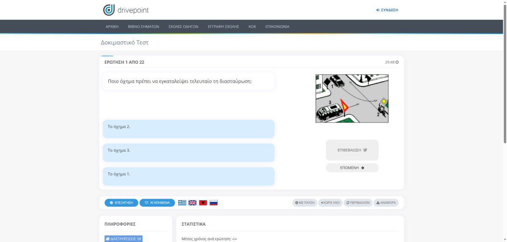This screenshot has height=242, width=507.
Task: Add question to ΑΓΑΠΗΜΕΝΑ favorites
Action: [x=157, y=203]
